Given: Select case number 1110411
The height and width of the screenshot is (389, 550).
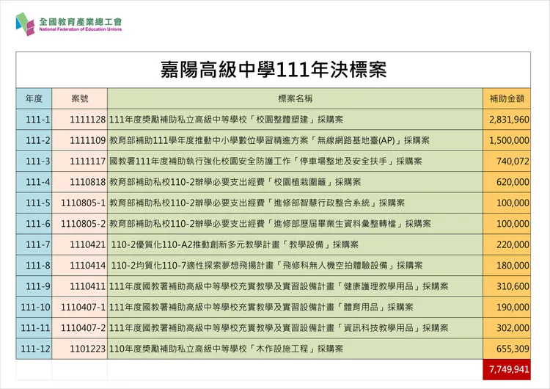Looking at the screenshot, I should tap(80, 286).
